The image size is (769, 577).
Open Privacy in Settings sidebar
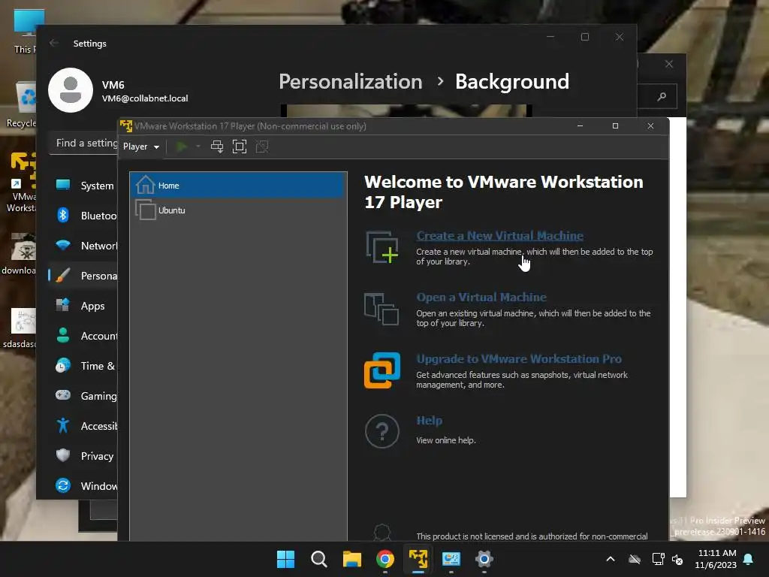point(83,456)
